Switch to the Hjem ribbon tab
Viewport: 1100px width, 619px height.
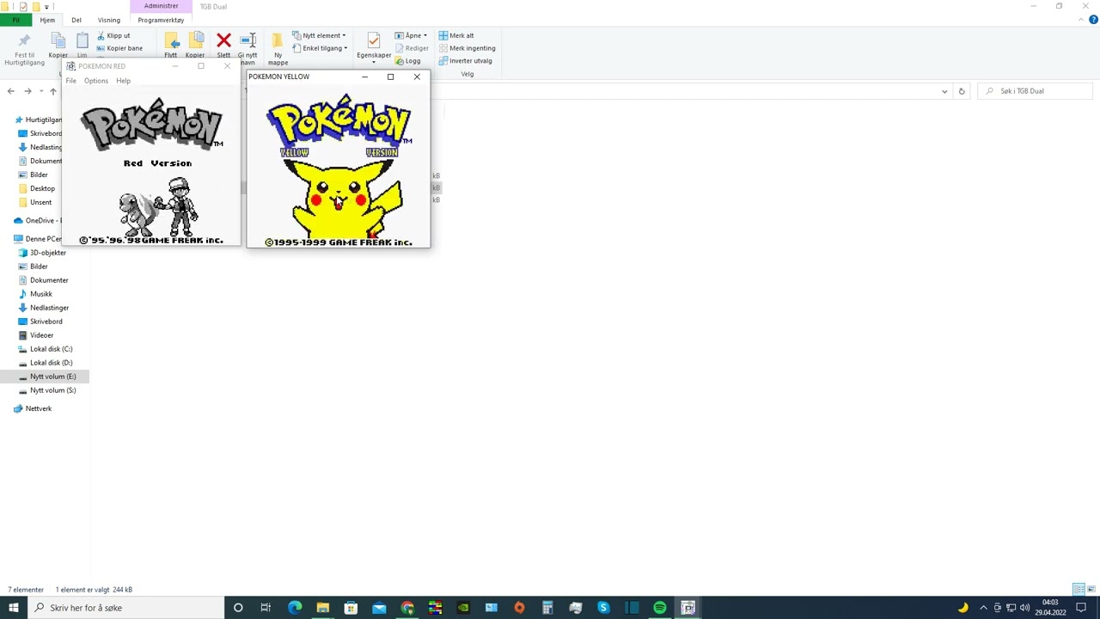click(47, 20)
